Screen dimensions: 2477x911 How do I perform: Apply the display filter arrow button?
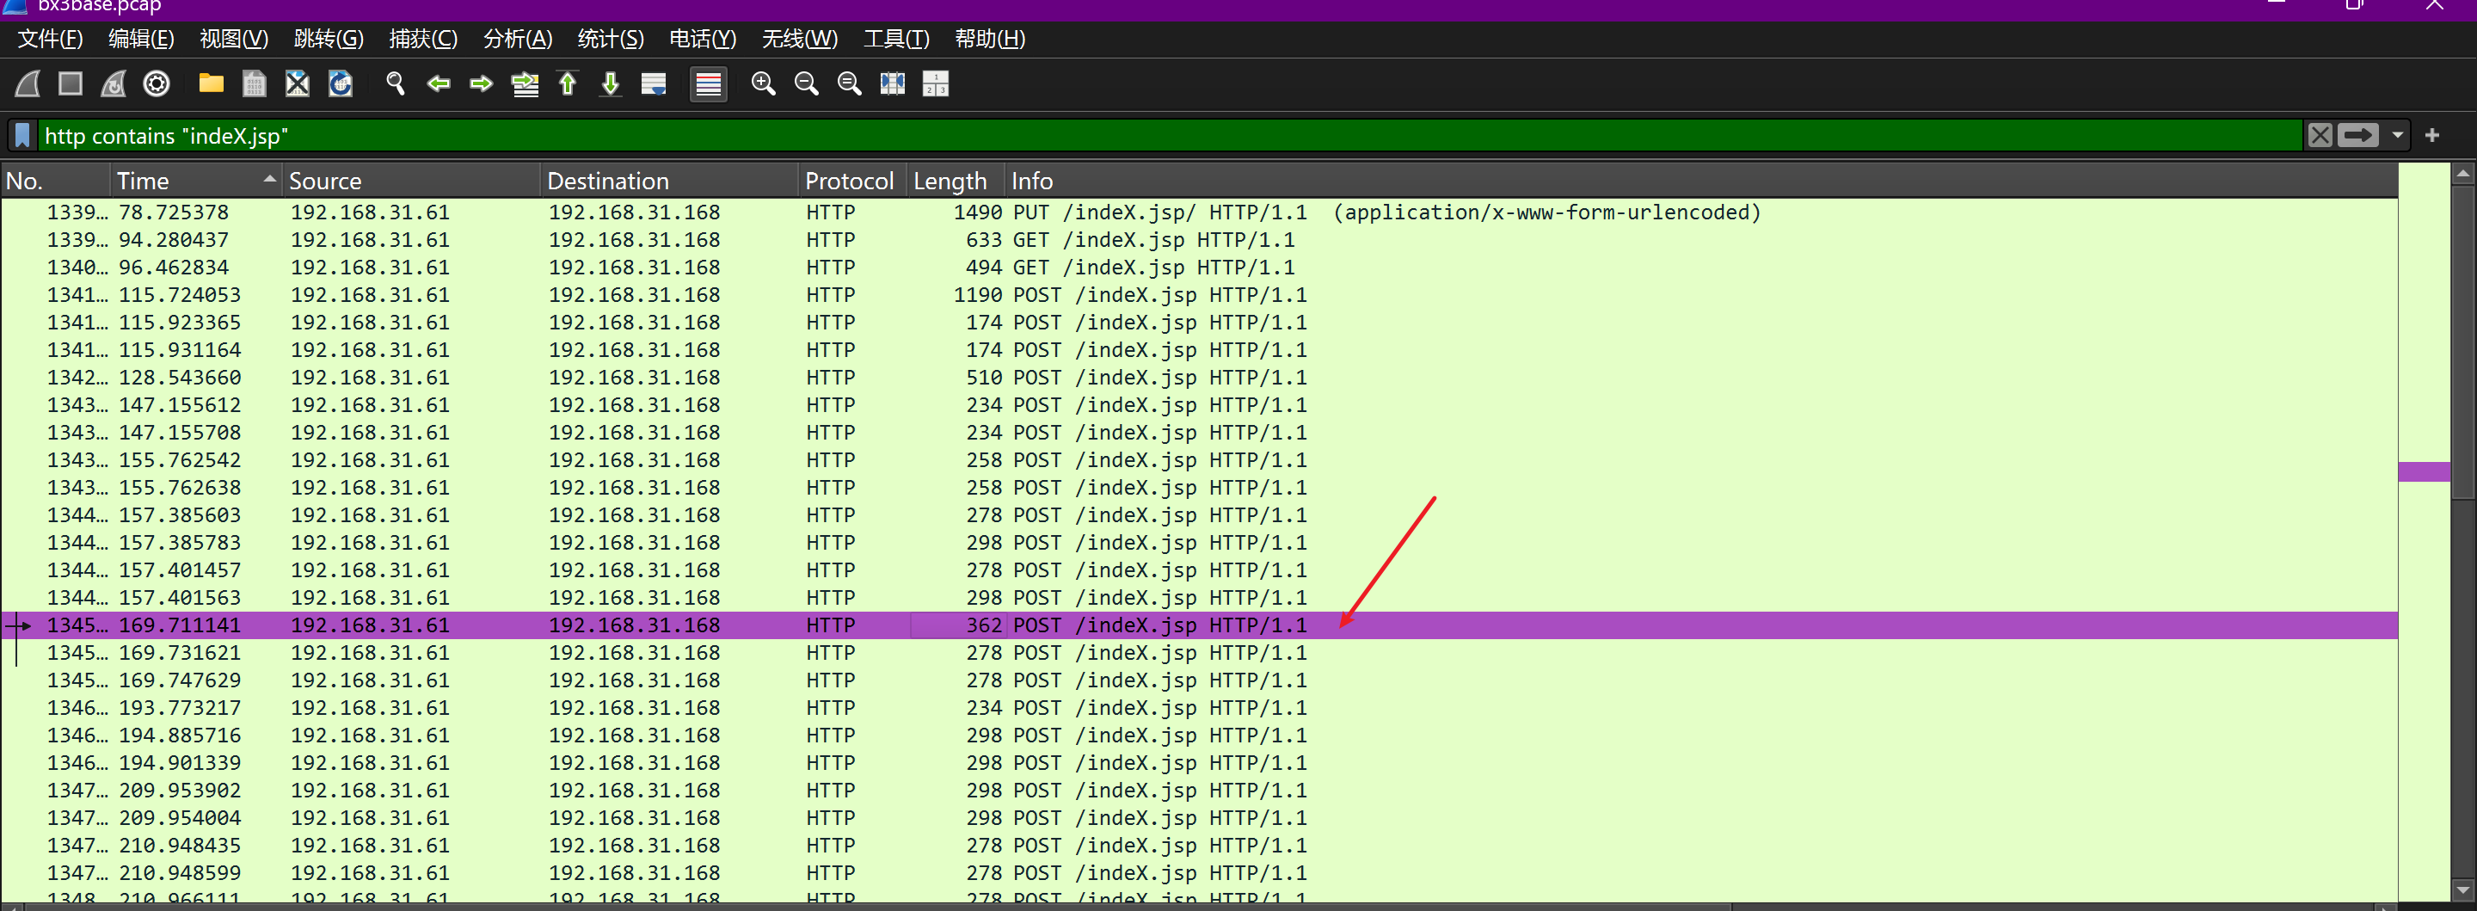(2357, 136)
